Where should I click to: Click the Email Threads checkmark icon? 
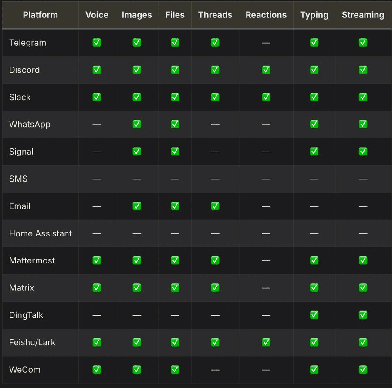[x=215, y=206]
